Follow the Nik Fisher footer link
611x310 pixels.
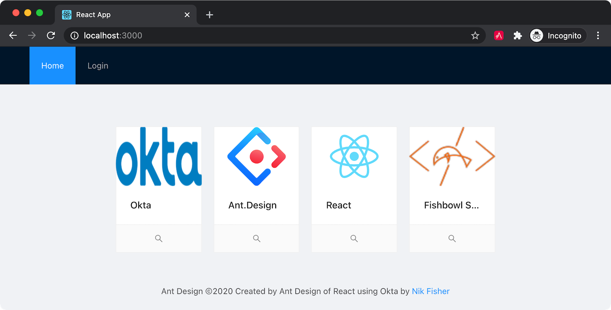coord(430,291)
